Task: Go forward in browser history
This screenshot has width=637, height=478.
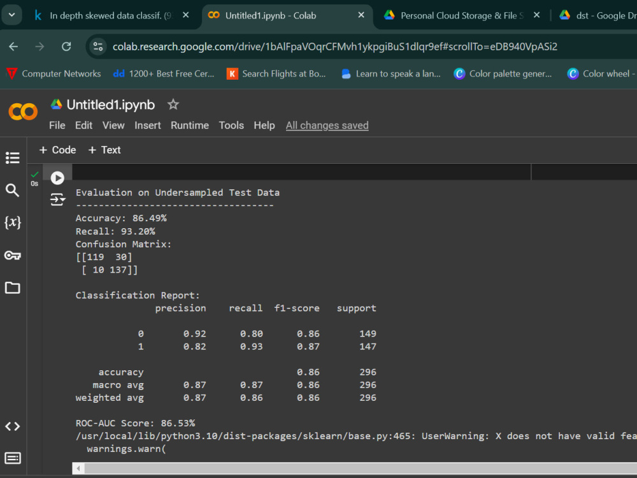Action: click(39, 47)
